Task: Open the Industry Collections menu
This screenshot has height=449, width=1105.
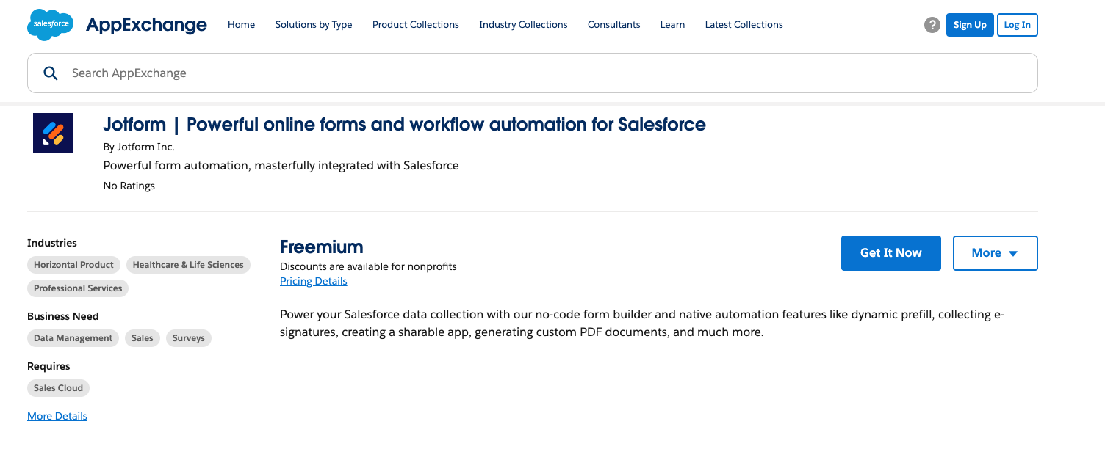Action: (523, 25)
